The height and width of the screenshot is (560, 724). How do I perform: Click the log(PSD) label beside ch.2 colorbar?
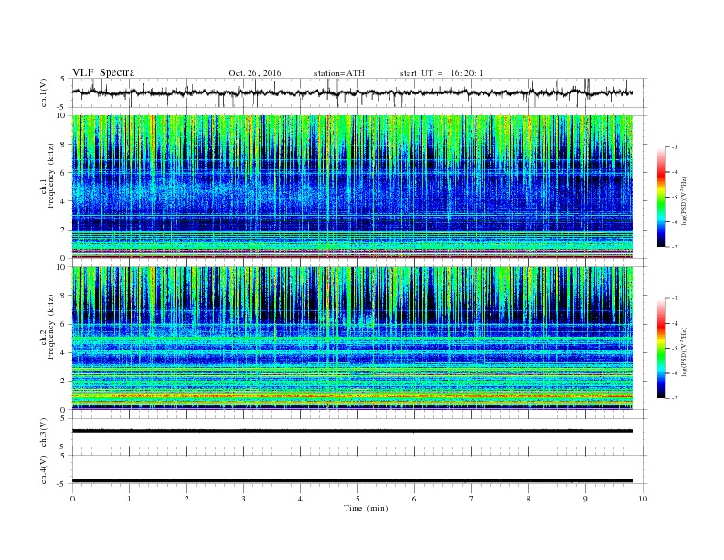point(685,351)
